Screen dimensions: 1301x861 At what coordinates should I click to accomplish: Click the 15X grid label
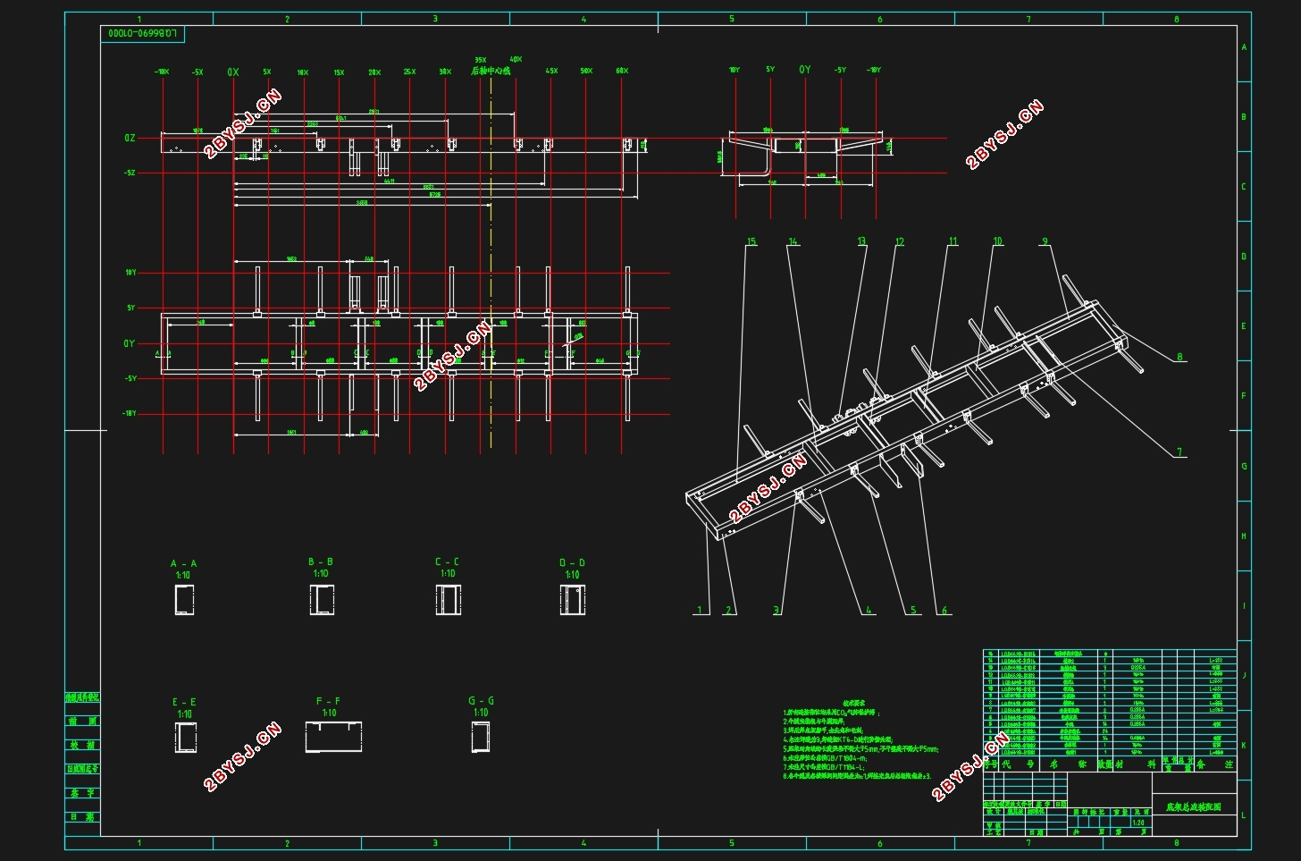tap(339, 72)
